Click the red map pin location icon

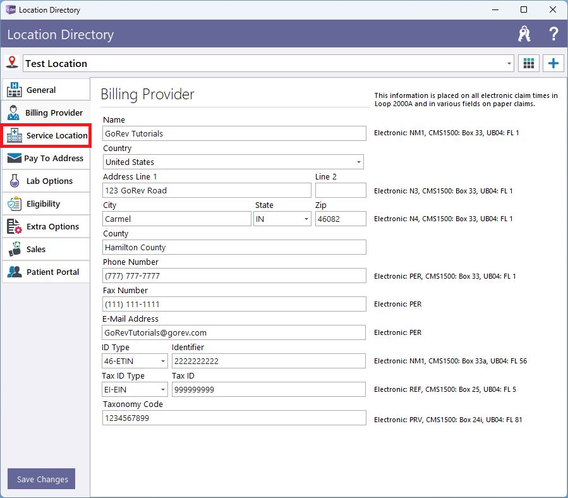[12, 63]
